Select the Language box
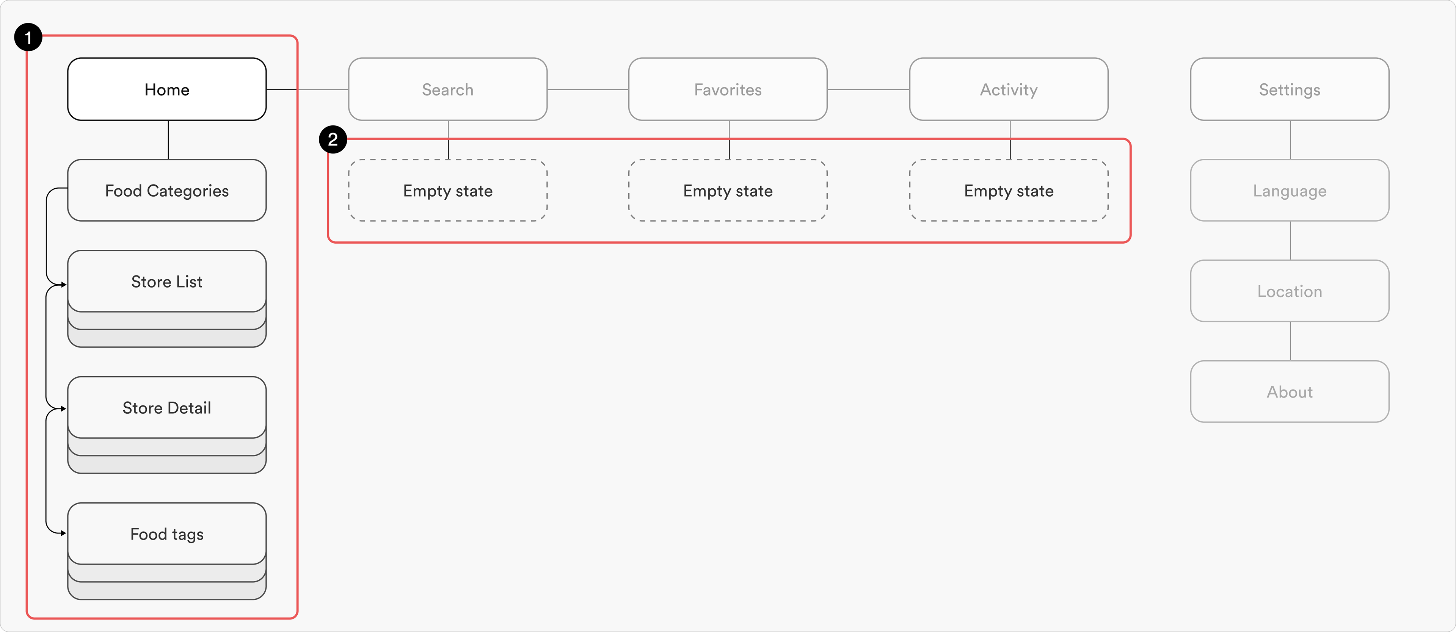This screenshot has height=632, width=1456. [x=1290, y=190]
